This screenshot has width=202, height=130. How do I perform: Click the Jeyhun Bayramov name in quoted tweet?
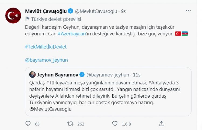pos(57,75)
